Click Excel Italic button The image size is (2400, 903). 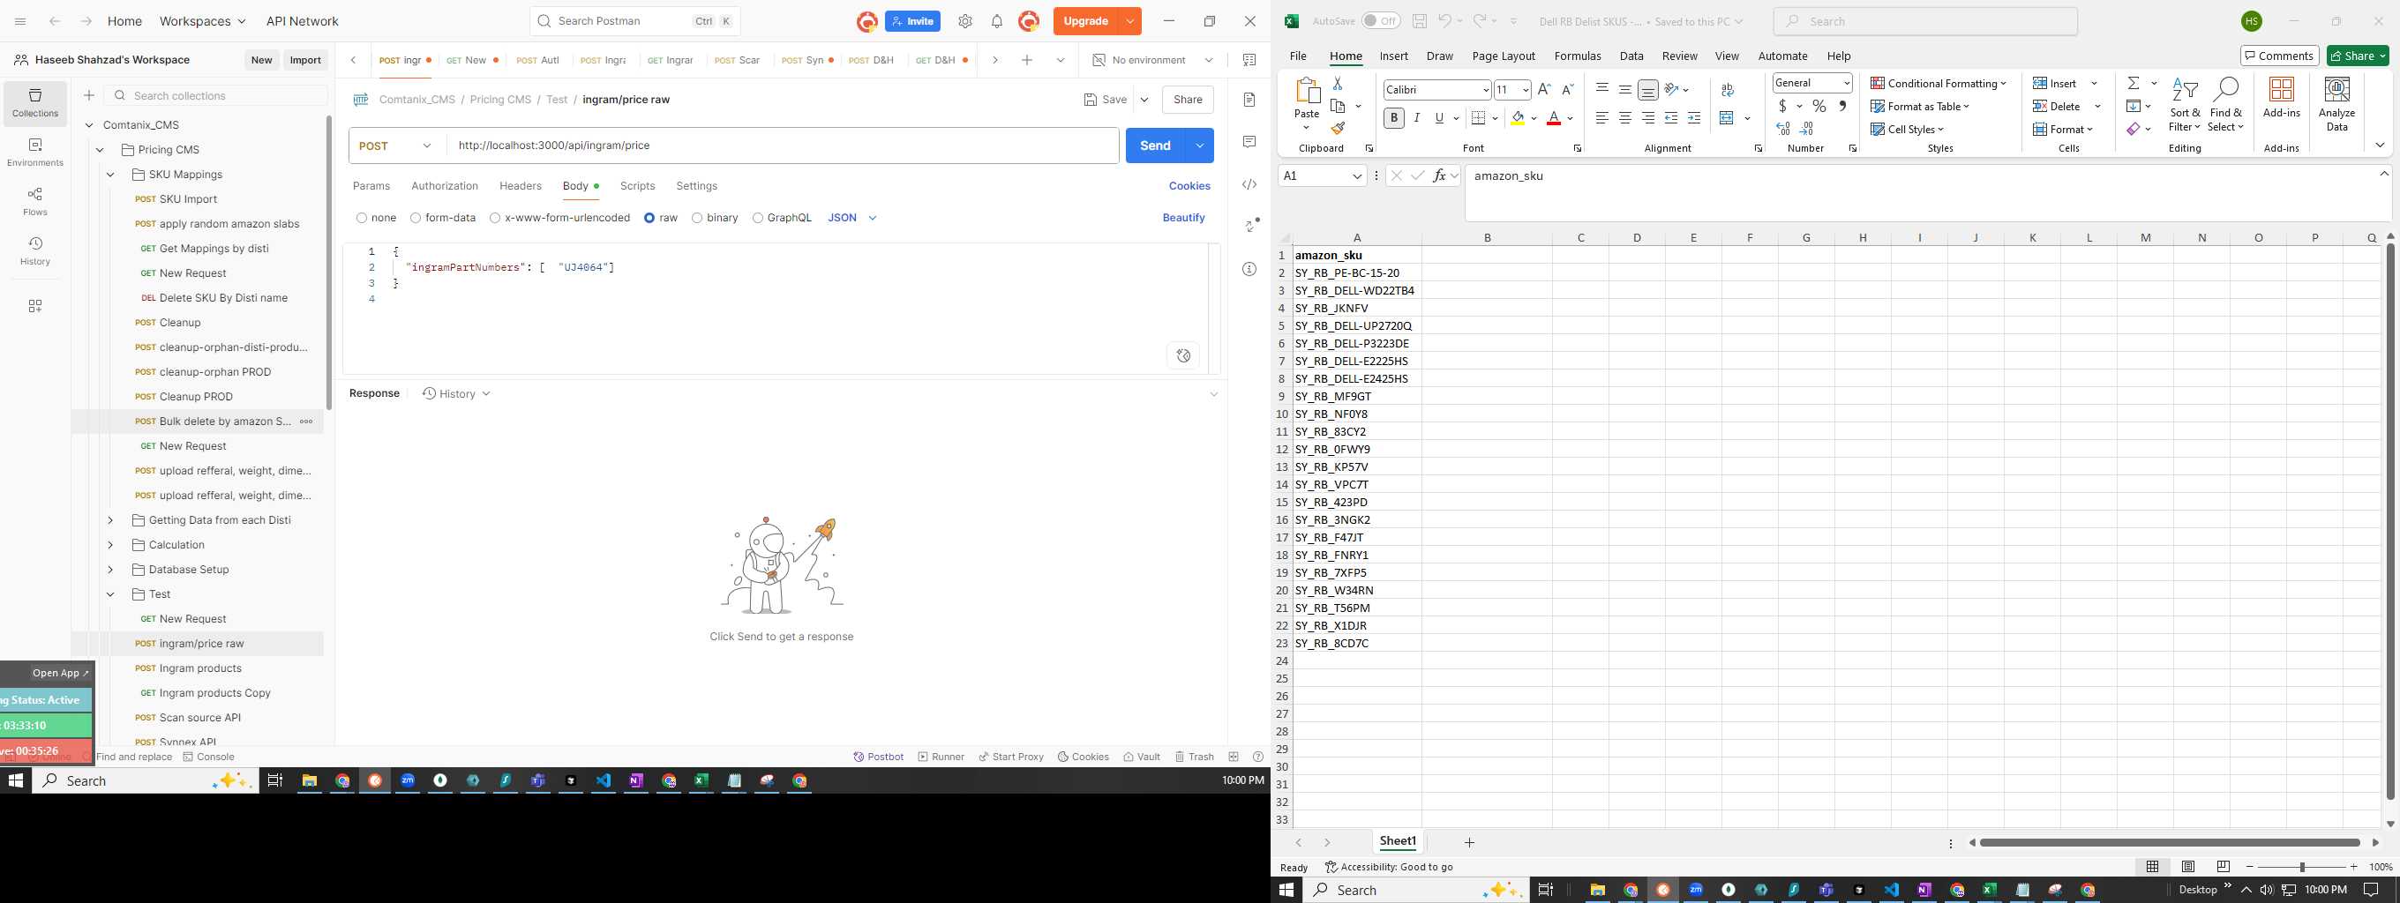click(1417, 118)
